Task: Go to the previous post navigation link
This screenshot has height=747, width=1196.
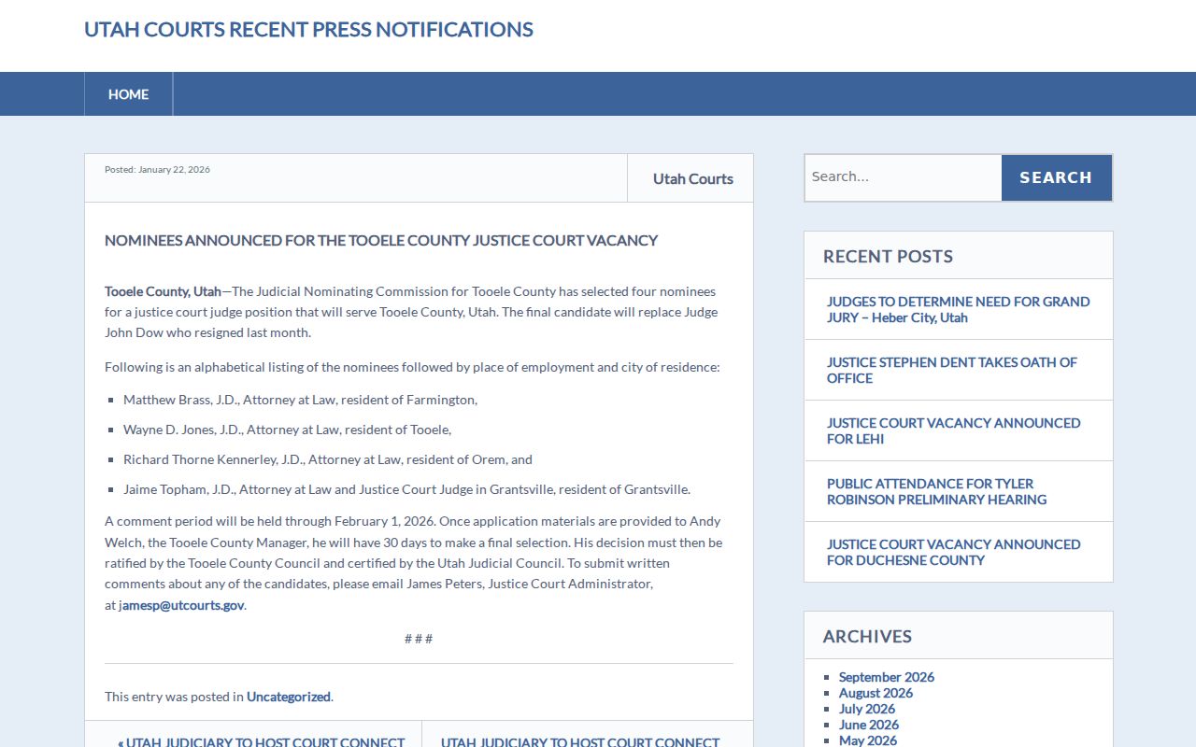Action: pos(261,741)
